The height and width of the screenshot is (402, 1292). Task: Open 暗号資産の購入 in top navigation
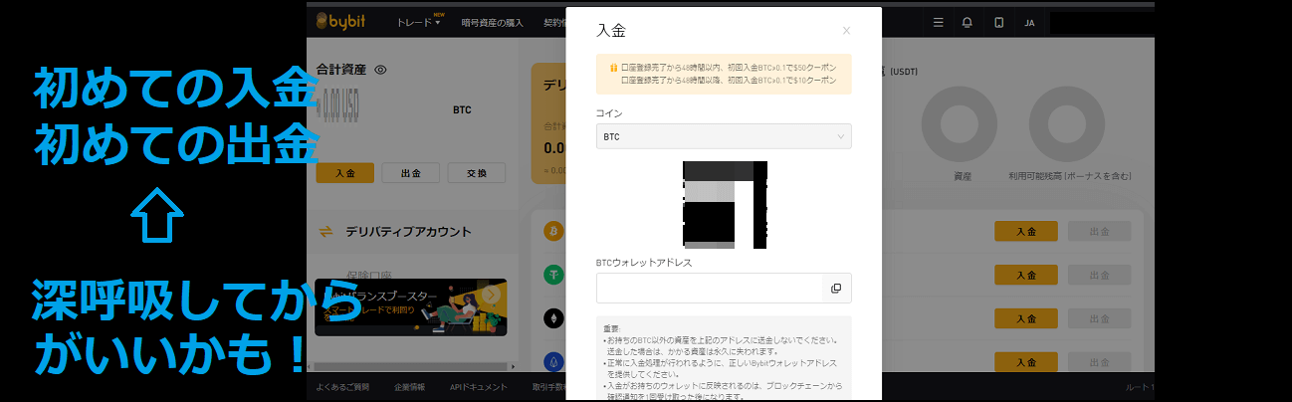(x=494, y=22)
